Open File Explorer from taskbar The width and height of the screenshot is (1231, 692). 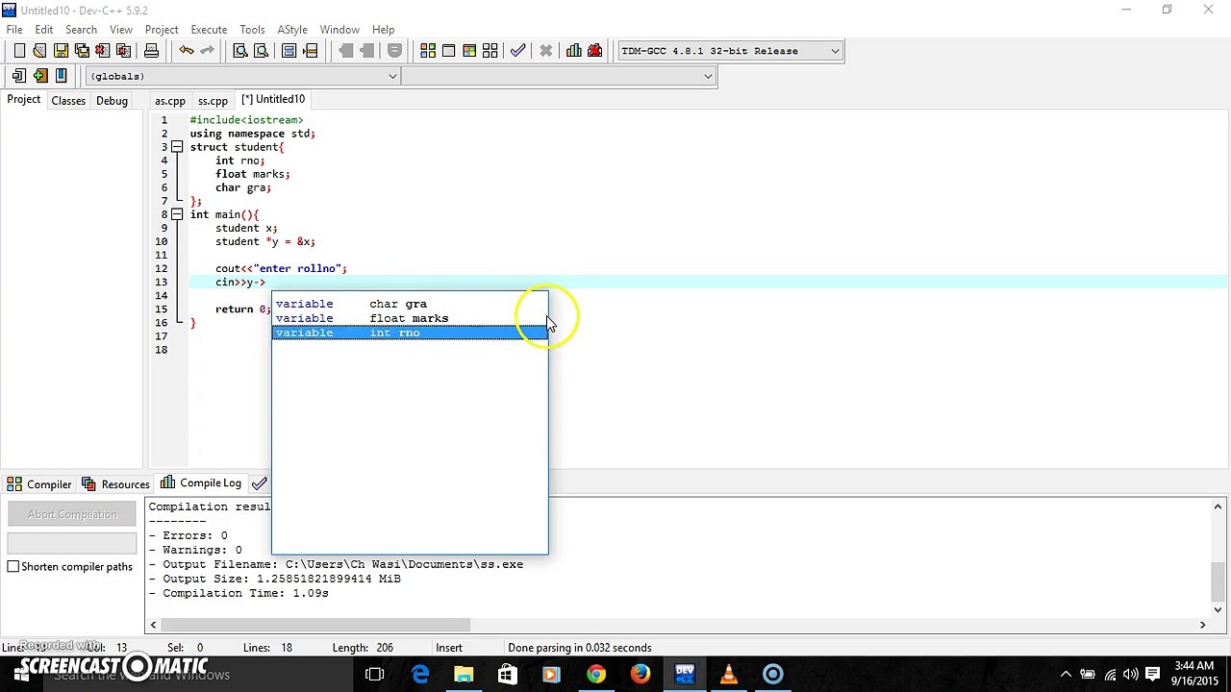(x=464, y=674)
